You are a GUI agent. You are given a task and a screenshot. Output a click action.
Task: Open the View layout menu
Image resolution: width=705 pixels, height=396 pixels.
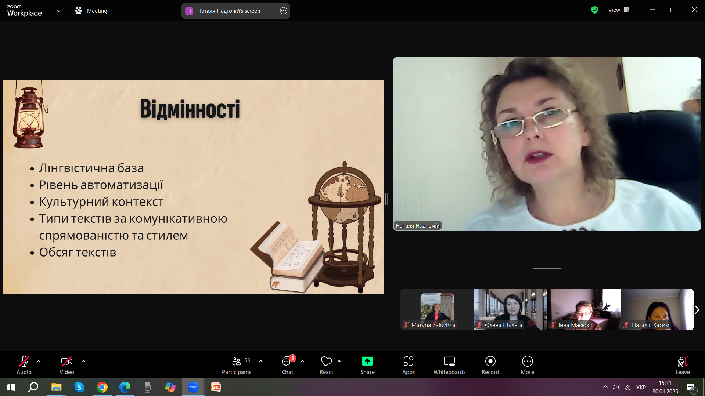tap(618, 10)
